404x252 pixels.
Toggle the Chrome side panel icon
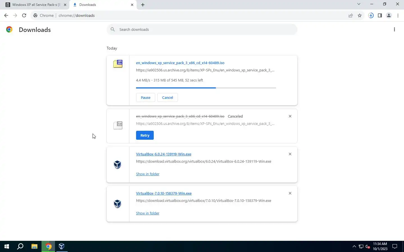tap(380, 15)
